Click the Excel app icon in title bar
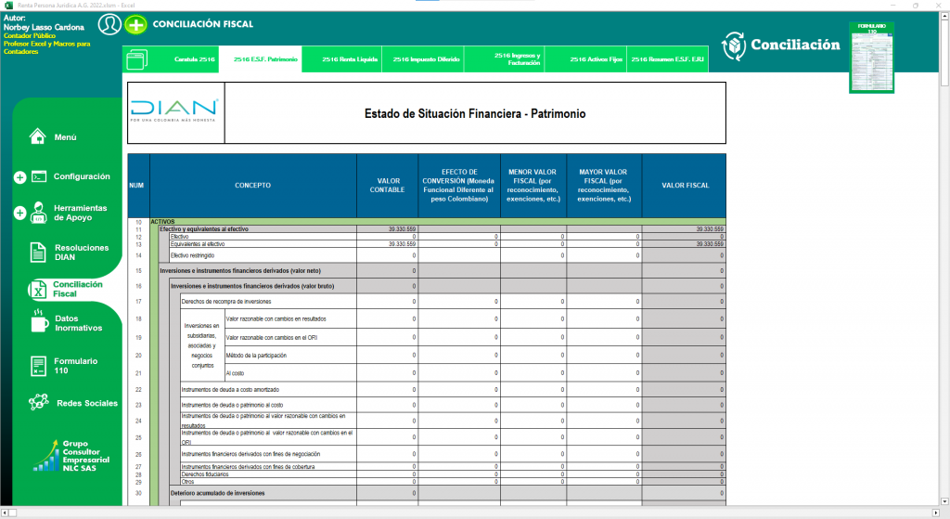Screen dimensions: 950x519 pos(8,5)
